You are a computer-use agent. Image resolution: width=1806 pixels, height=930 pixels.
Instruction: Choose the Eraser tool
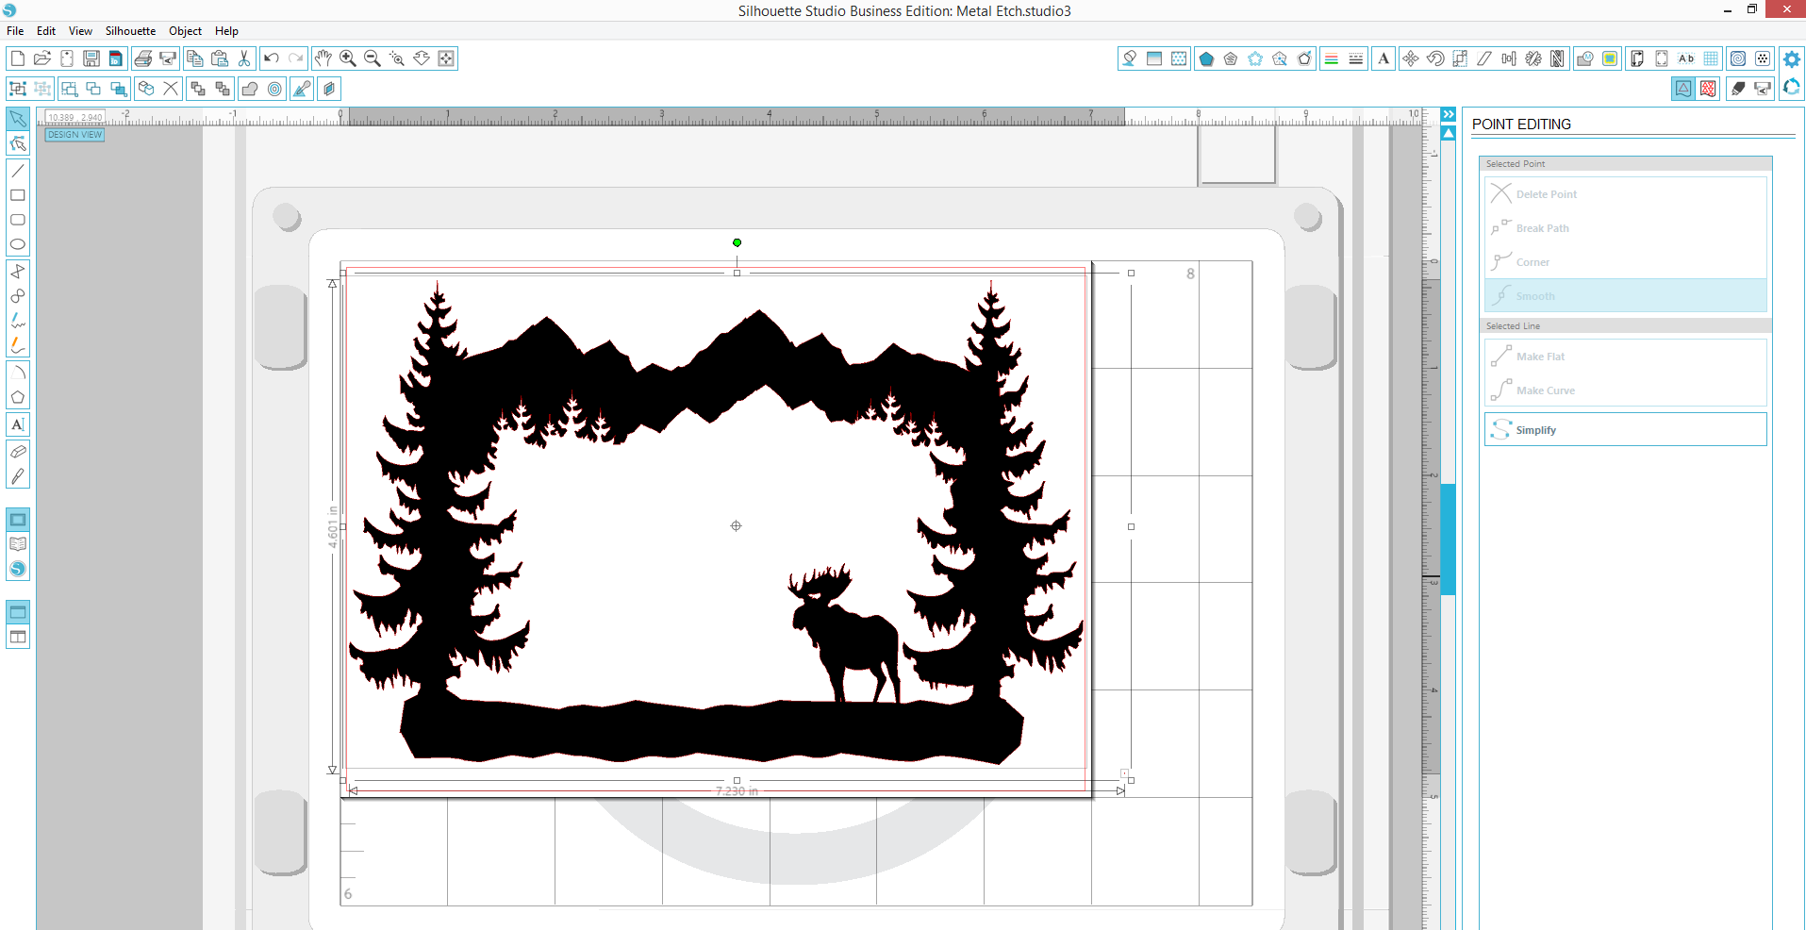(18, 452)
